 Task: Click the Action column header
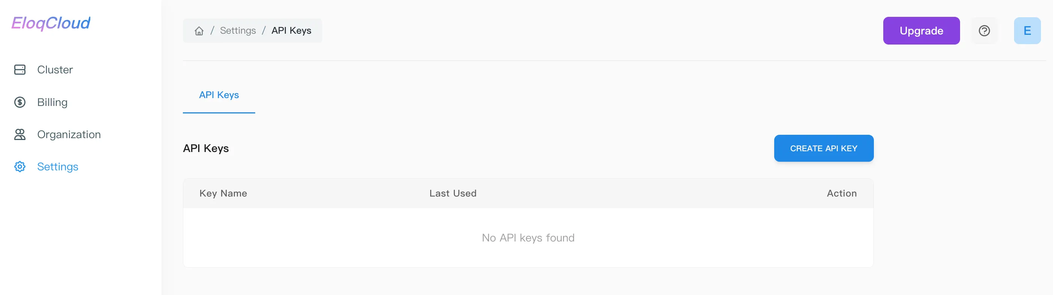842,193
